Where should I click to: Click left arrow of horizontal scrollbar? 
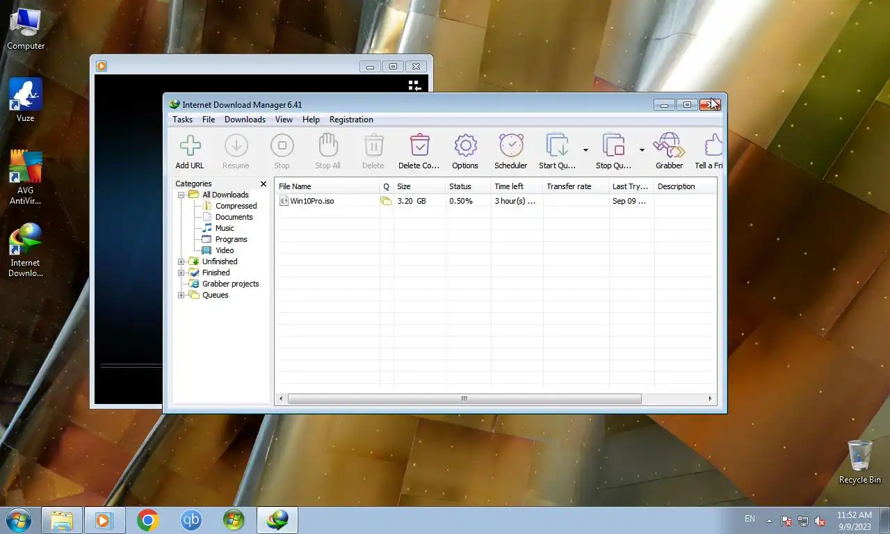(281, 399)
